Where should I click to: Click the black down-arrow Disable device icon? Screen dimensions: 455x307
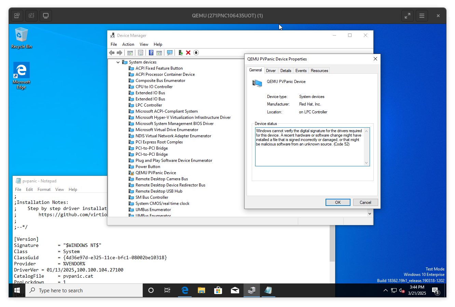coord(196,53)
